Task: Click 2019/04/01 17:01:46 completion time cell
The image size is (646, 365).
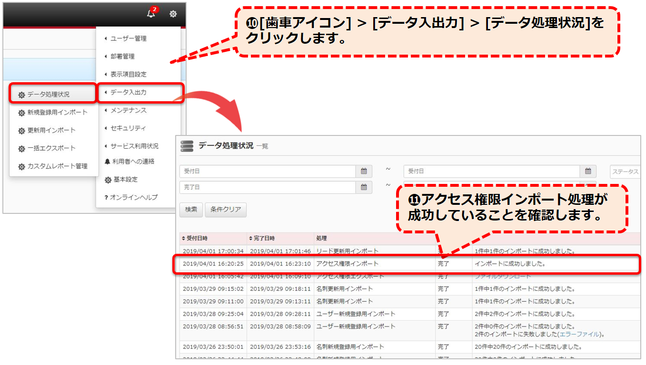Action: click(x=280, y=251)
